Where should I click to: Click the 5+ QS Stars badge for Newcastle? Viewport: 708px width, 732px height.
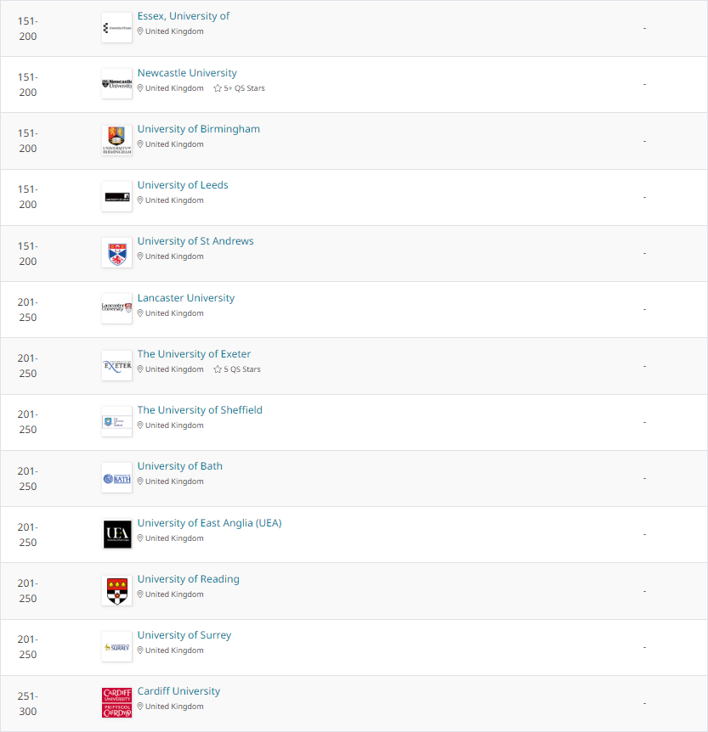(x=240, y=88)
